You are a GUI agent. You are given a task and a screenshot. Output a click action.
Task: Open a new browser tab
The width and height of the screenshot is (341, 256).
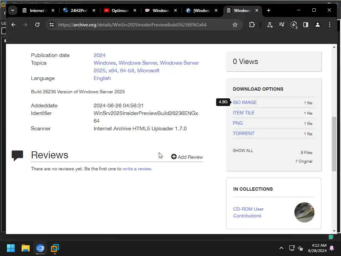click(269, 10)
